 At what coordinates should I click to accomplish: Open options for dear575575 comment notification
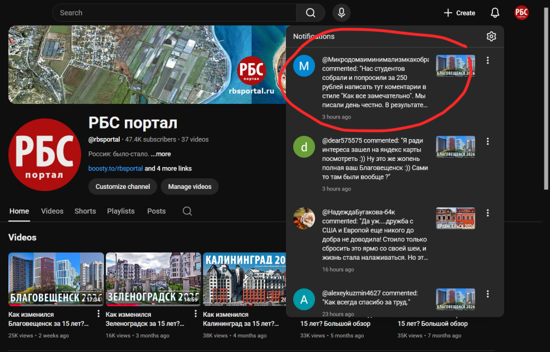(x=487, y=141)
